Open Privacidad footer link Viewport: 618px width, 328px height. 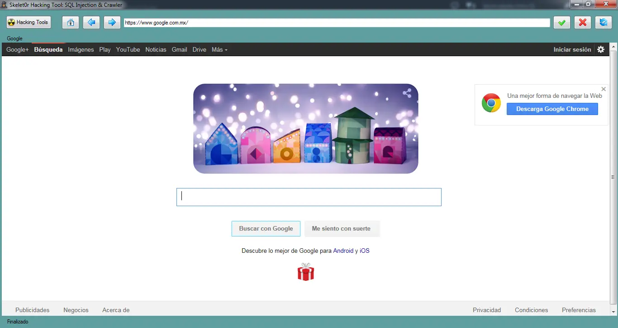[x=487, y=310]
